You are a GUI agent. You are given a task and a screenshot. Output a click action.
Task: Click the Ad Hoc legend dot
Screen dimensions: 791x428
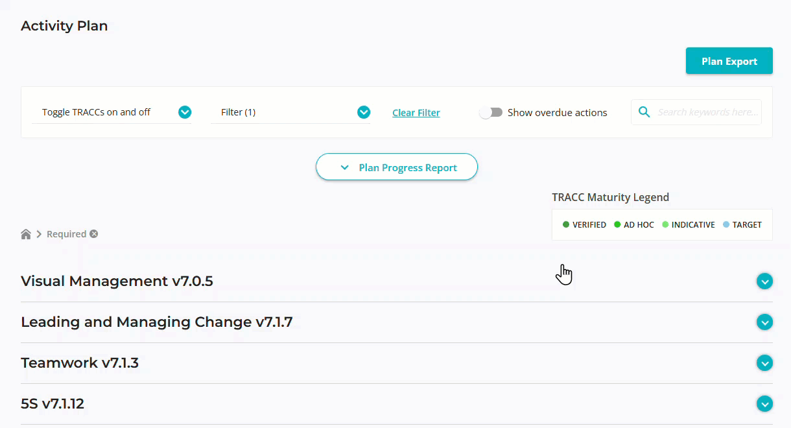point(617,225)
